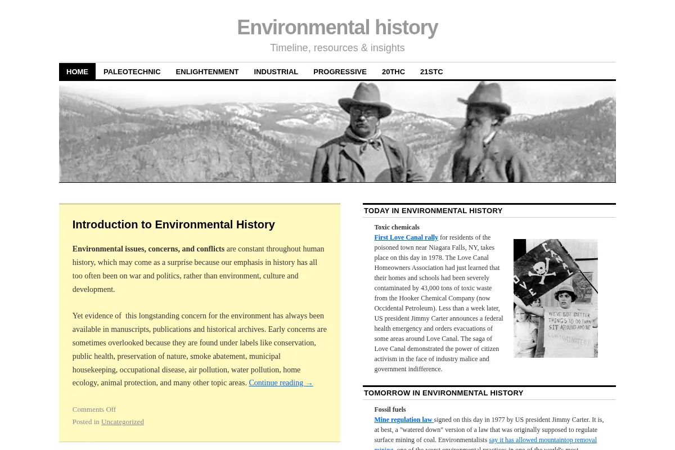Click the Toxic chemicals label
The height and width of the screenshot is (450, 675).
pyautogui.click(x=397, y=227)
